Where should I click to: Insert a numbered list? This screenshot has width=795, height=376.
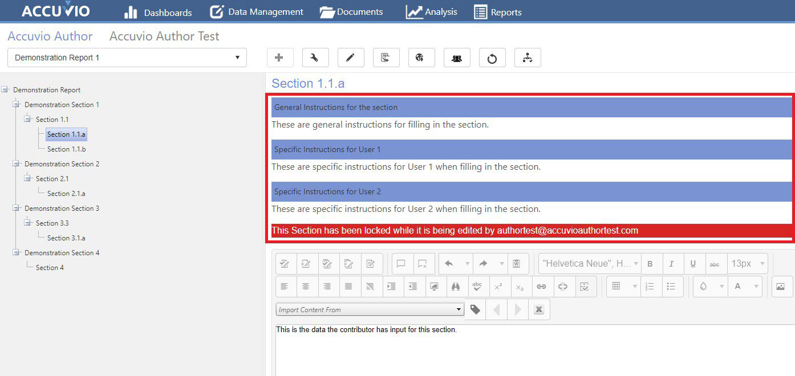[650, 287]
